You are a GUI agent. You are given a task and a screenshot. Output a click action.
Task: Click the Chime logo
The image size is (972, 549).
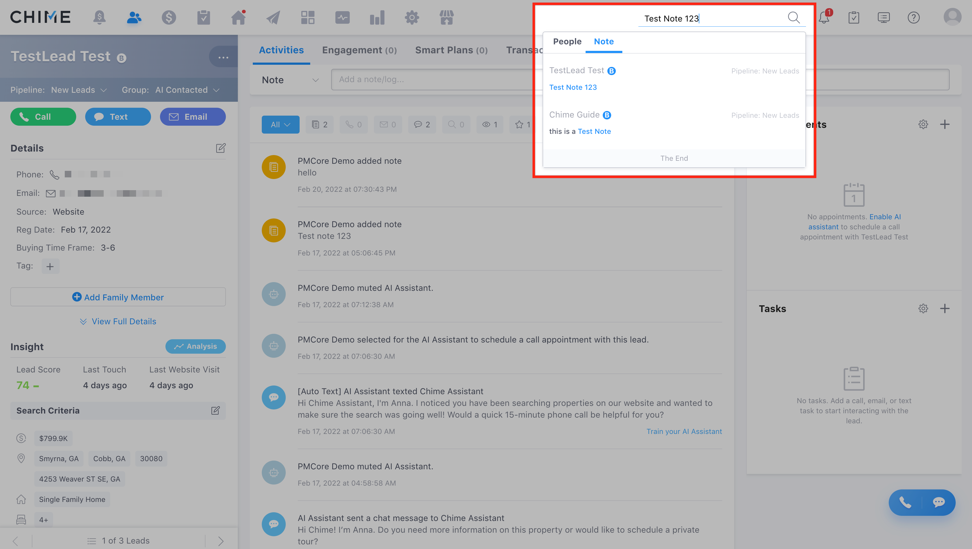click(40, 17)
